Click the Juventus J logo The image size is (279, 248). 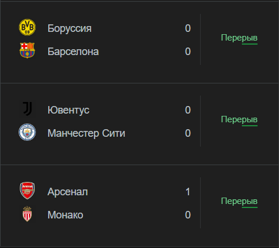[x=27, y=109]
